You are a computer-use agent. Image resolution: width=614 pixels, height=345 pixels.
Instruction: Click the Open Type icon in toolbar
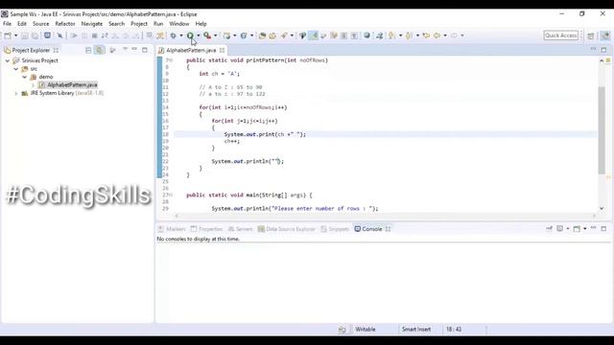click(x=262, y=35)
